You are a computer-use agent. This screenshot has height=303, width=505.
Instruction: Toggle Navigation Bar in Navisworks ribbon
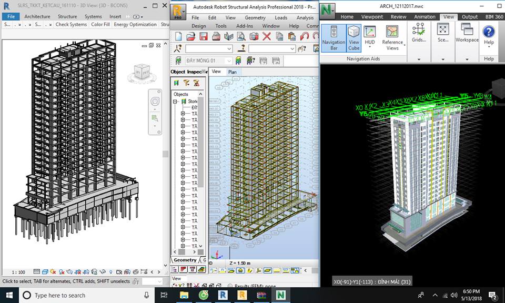pos(334,38)
